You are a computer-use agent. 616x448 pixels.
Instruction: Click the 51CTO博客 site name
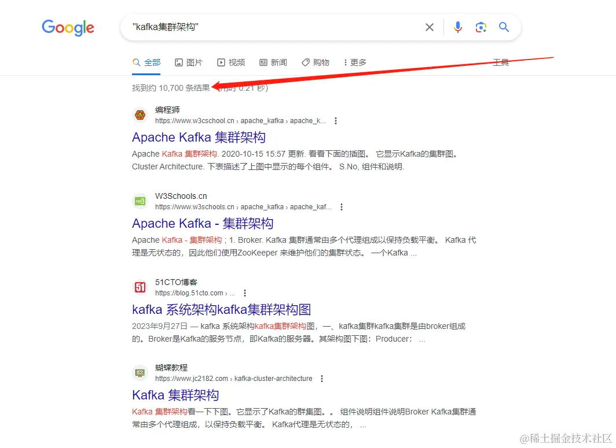pyautogui.click(x=177, y=282)
